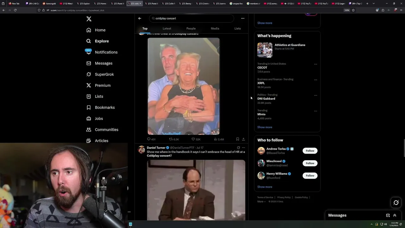The height and width of the screenshot is (228, 405).
Task: Open more options on Daniel Turner's post
Action: (x=243, y=148)
